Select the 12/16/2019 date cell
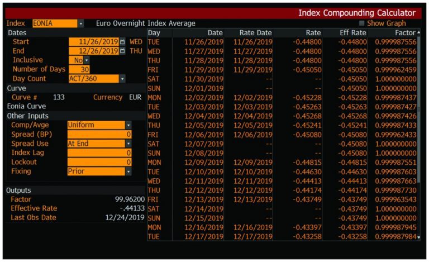 tap(204, 227)
